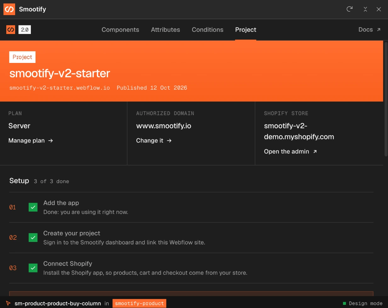The image size is (388, 308).
Task: Click the SHOPIFY STORE label
Action: pos(286,113)
